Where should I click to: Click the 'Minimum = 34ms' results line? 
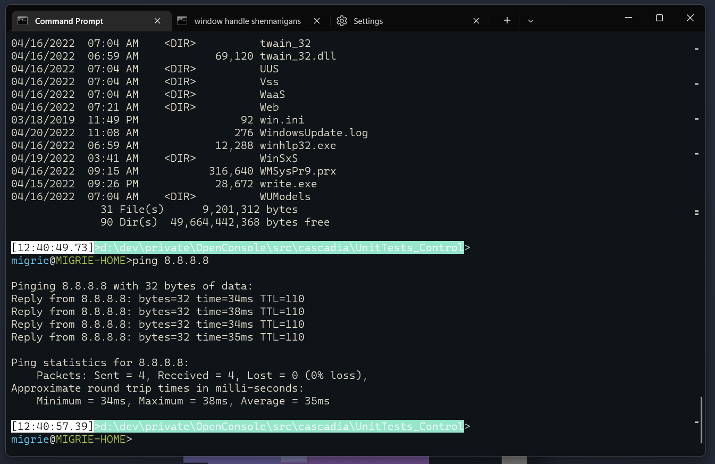pos(183,401)
